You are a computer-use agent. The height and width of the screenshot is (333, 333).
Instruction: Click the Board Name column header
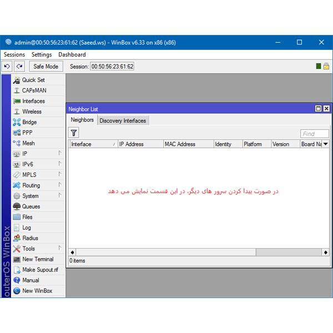(x=311, y=144)
